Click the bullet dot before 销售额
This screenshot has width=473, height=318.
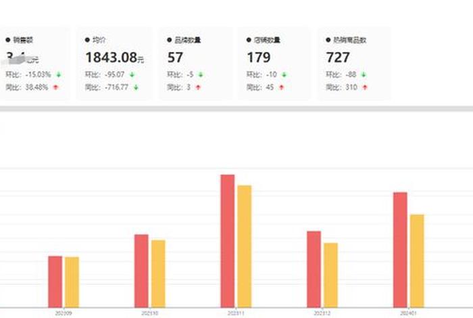(x=8, y=40)
